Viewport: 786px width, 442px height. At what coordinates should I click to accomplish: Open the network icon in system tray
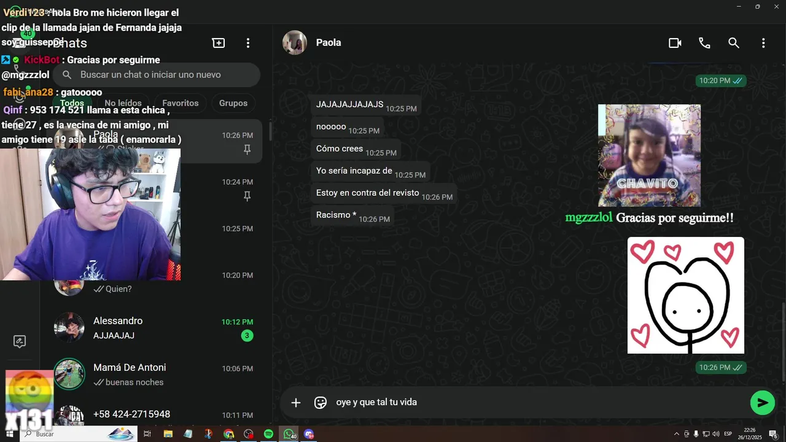click(x=706, y=434)
